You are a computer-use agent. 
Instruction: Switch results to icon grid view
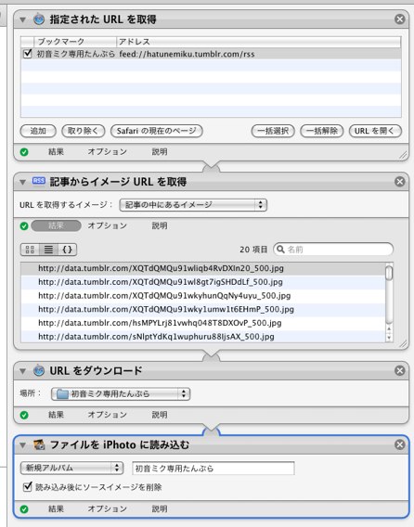[30, 250]
